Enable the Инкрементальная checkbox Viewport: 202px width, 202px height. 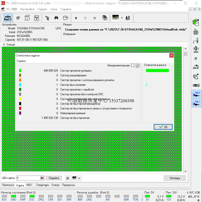point(133,65)
